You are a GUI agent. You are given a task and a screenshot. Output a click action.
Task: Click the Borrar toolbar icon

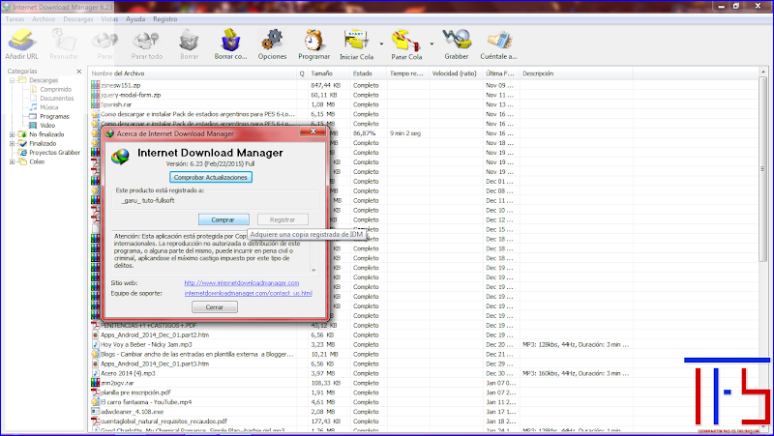[189, 44]
